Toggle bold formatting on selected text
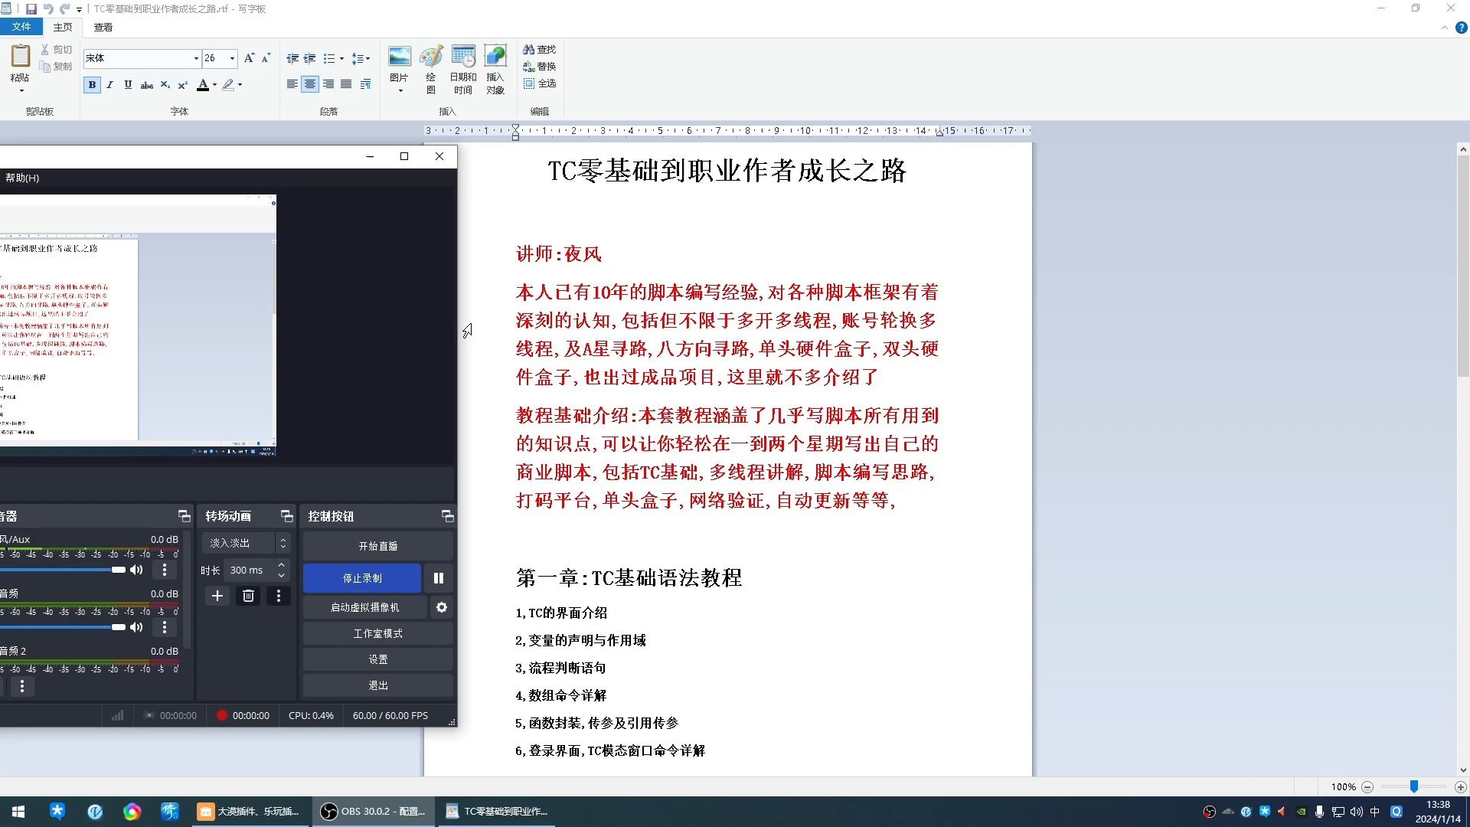 (x=92, y=84)
